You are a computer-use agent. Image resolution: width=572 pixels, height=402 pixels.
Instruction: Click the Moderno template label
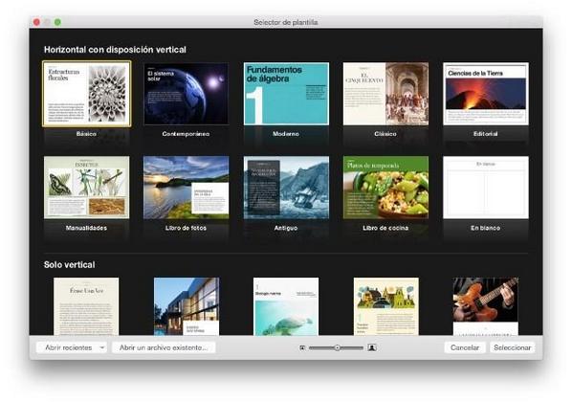286,134
